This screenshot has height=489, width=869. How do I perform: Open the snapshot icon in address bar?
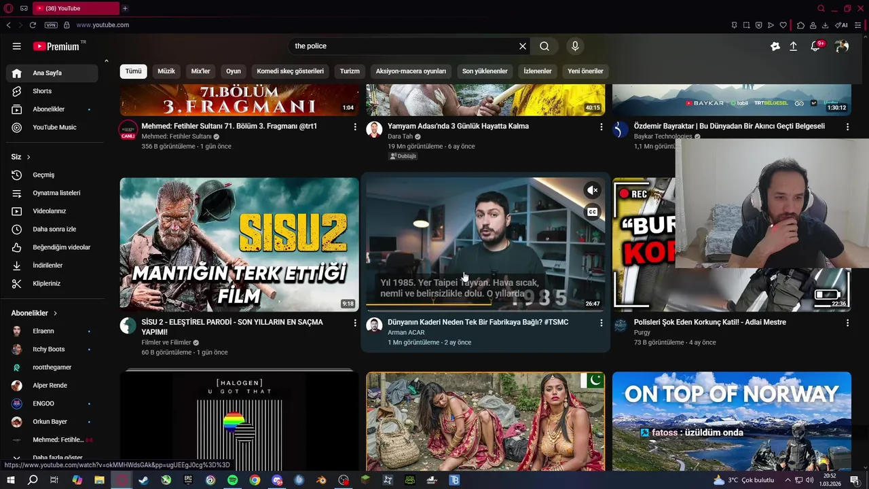(x=746, y=25)
